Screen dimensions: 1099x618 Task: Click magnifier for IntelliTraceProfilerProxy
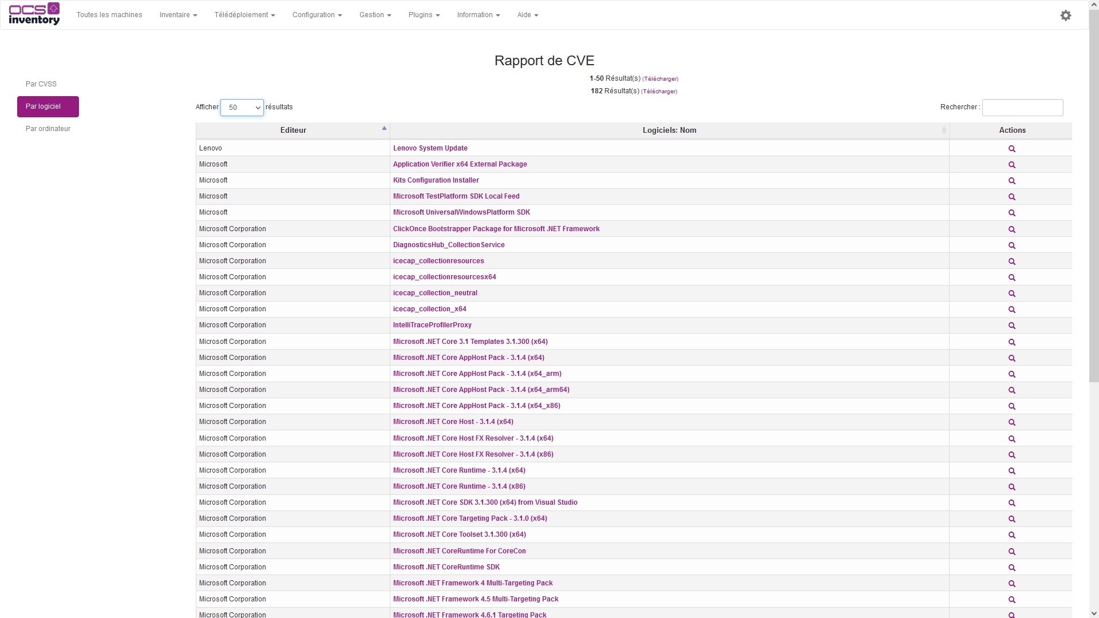pos(1011,326)
